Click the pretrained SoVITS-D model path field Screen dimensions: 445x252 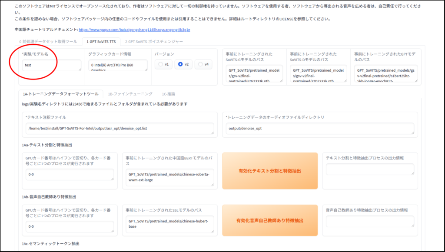click(319, 74)
